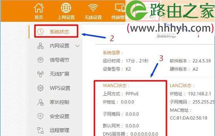
Task: Click the antenna icon beside 无线扩展
Action: pyautogui.click(x=40, y=74)
